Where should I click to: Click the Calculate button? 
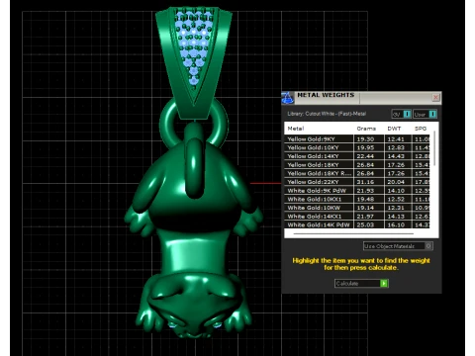tap(361, 284)
